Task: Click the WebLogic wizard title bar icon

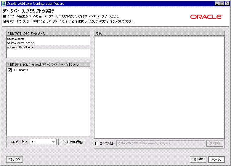Action: [x=4, y=3]
